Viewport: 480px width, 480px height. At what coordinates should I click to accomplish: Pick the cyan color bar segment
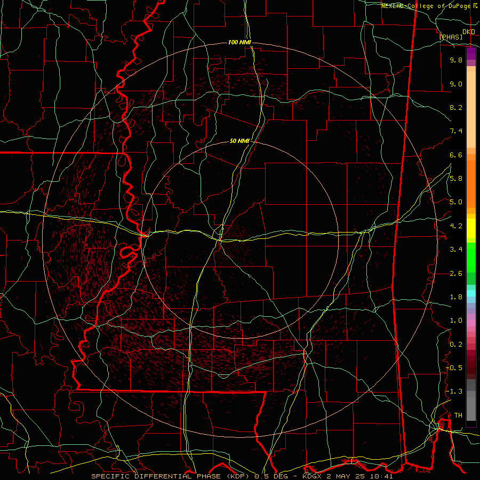click(x=471, y=293)
